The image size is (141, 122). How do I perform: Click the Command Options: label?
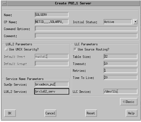17,29
